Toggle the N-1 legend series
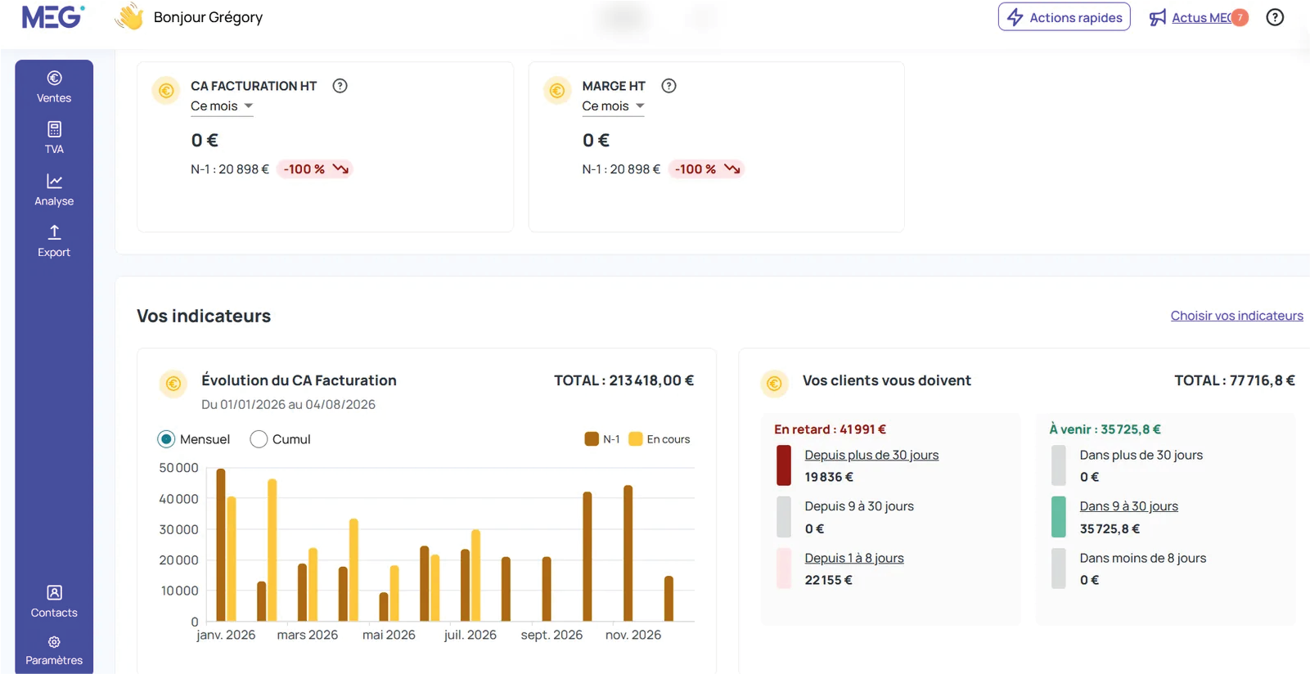 [602, 439]
